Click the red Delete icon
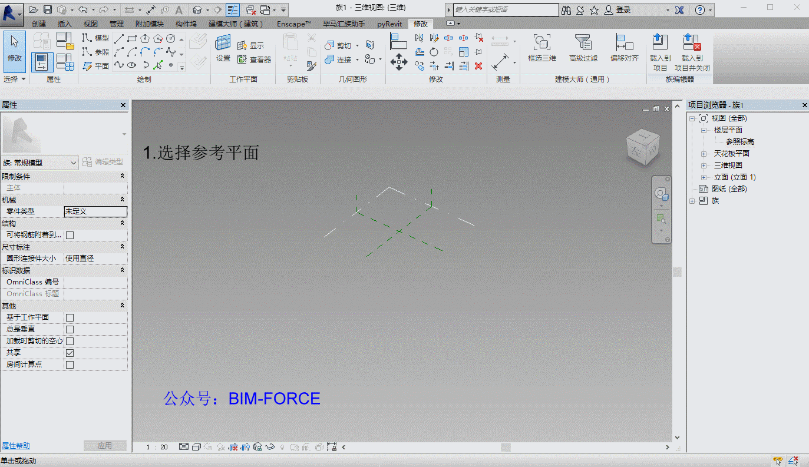This screenshot has width=809, height=467. [x=478, y=66]
